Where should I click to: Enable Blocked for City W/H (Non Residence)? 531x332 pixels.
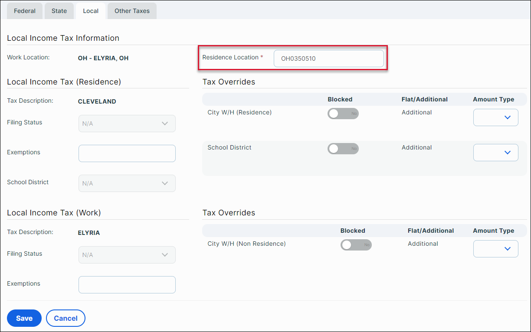click(356, 245)
